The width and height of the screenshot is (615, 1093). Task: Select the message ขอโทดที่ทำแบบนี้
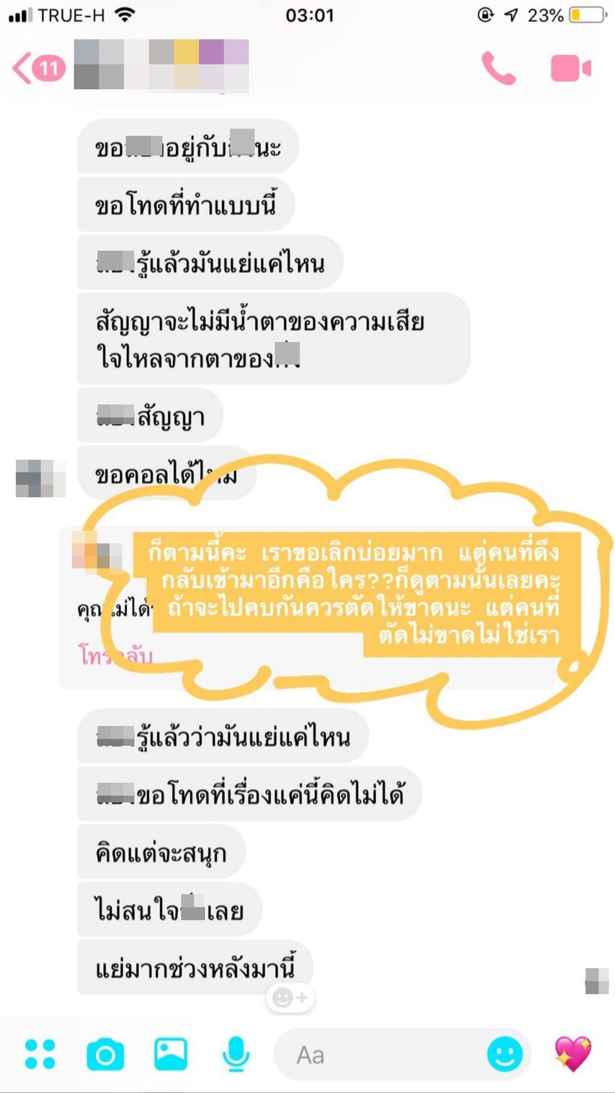(x=186, y=205)
